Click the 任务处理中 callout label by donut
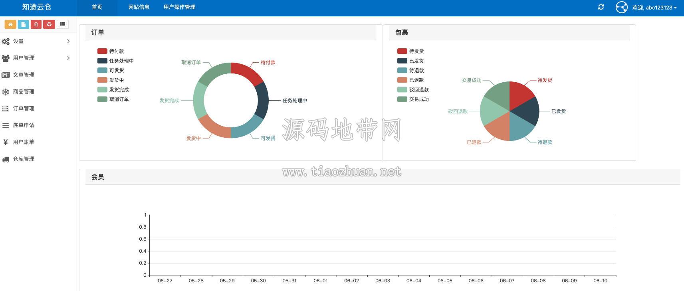 (295, 101)
